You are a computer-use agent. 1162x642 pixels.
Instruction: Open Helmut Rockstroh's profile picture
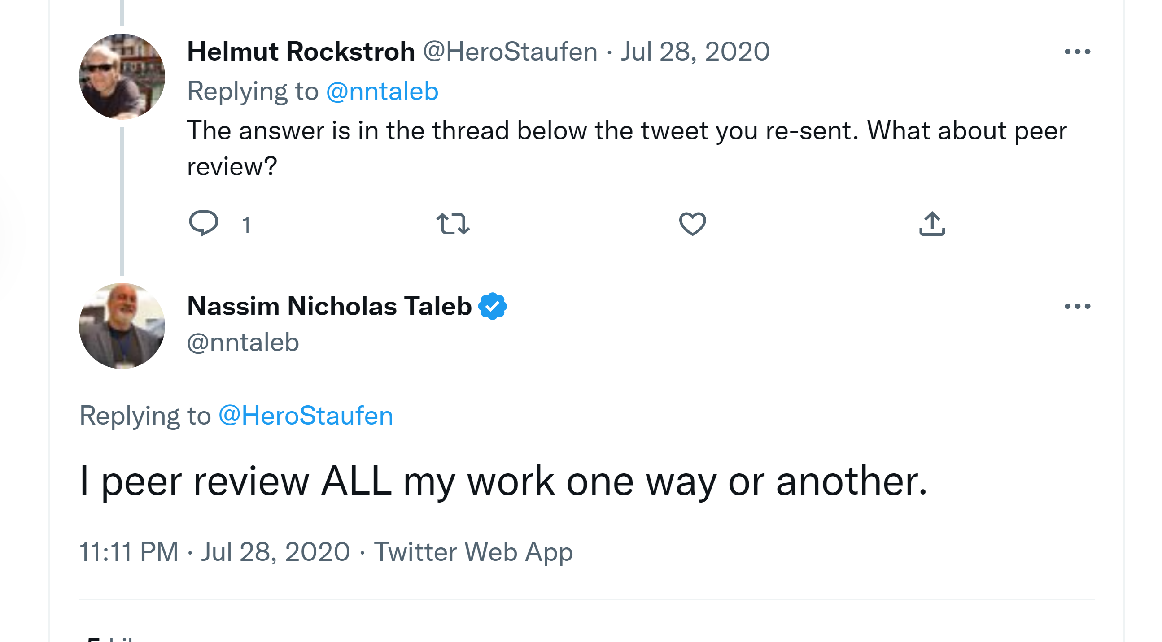coord(122,77)
